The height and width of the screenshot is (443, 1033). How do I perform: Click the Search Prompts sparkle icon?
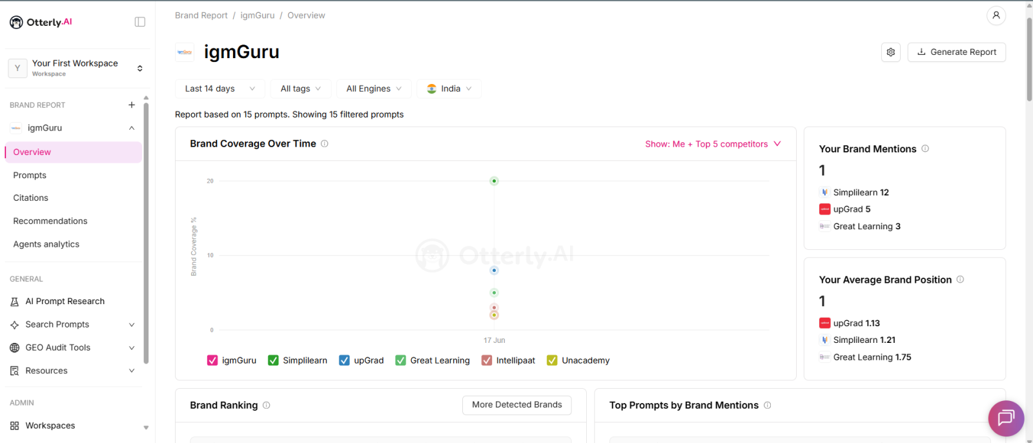click(x=15, y=325)
